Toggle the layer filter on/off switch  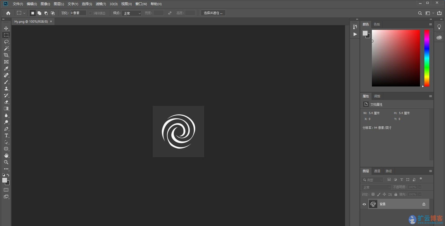point(421,179)
